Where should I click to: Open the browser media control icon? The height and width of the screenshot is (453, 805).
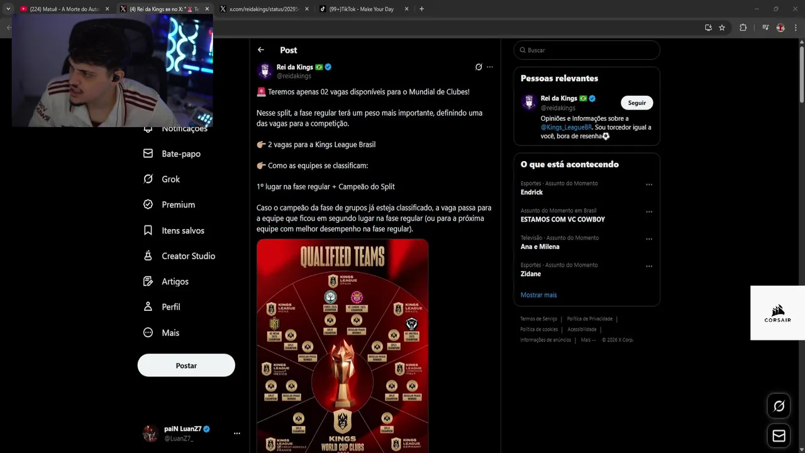765,28
